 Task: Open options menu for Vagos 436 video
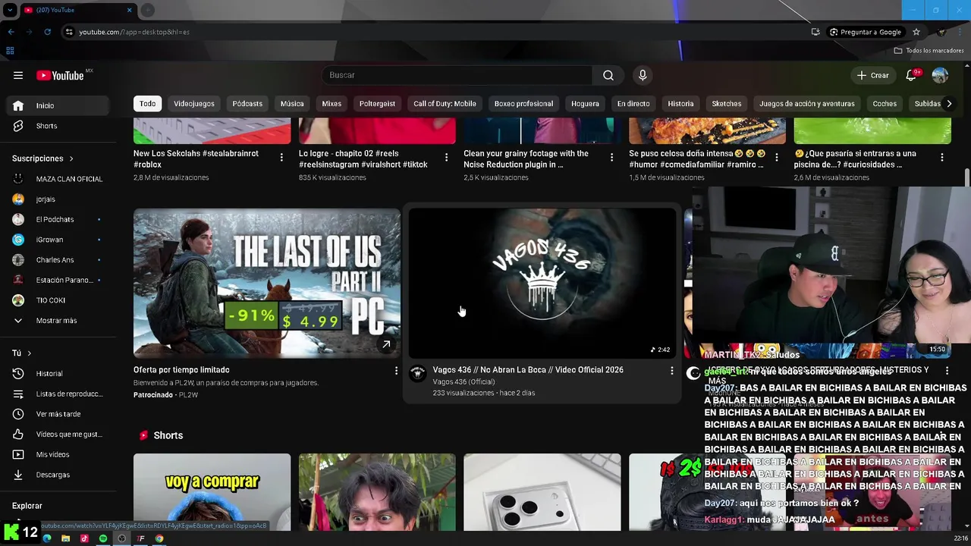pos(671,371)
